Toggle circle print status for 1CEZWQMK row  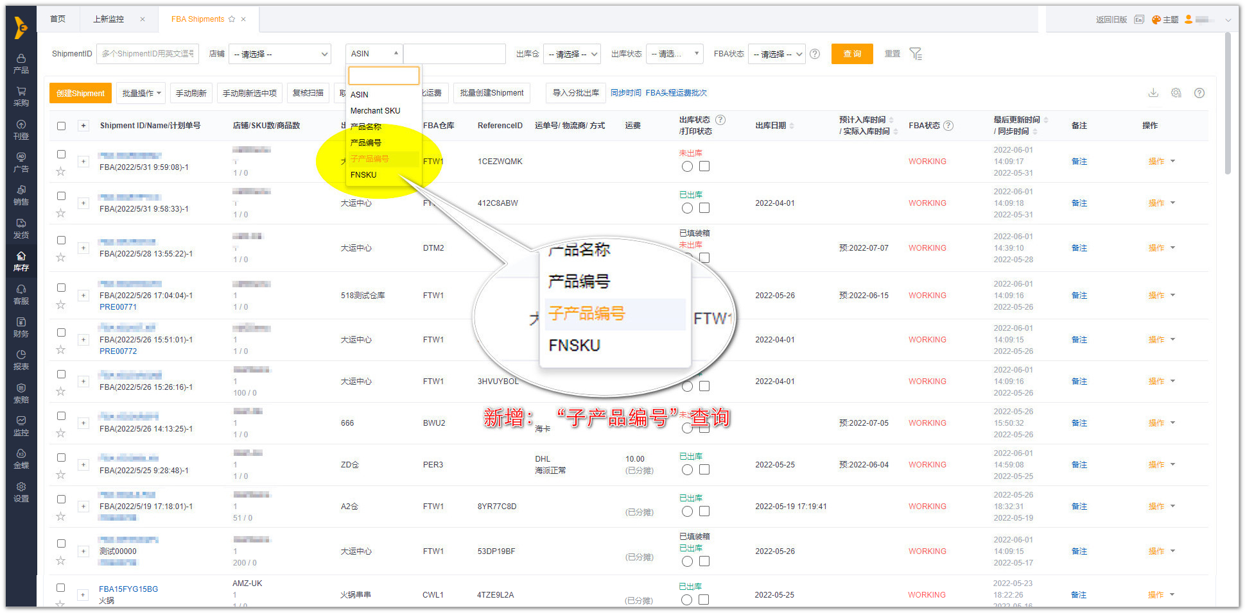pyautogui.click(x=687, y=167)
